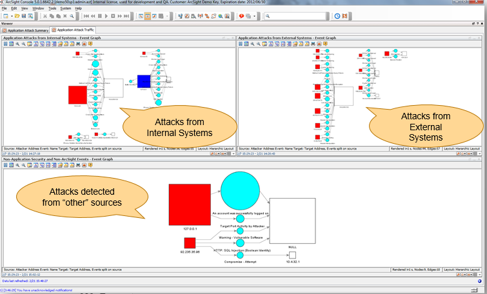This screenshot has width=487, height=294.
Task: Open the File menu
Action: pyautogui.click(x=5, y=8)
